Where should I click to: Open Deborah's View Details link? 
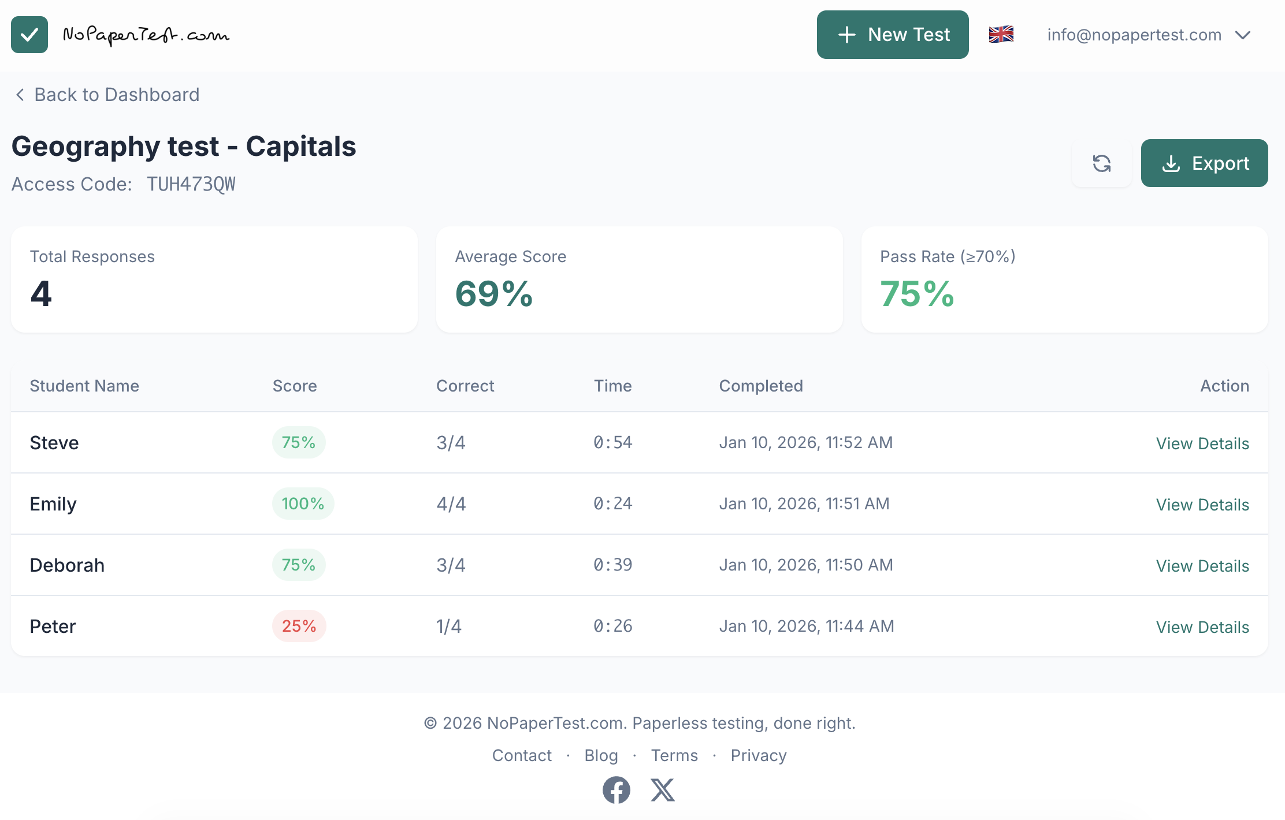pos(1202,566)
